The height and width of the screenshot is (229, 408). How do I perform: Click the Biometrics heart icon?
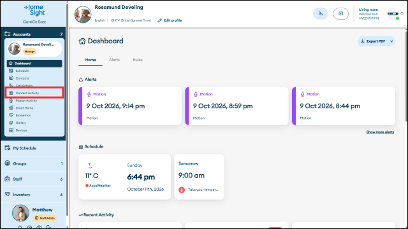(11, 115)
